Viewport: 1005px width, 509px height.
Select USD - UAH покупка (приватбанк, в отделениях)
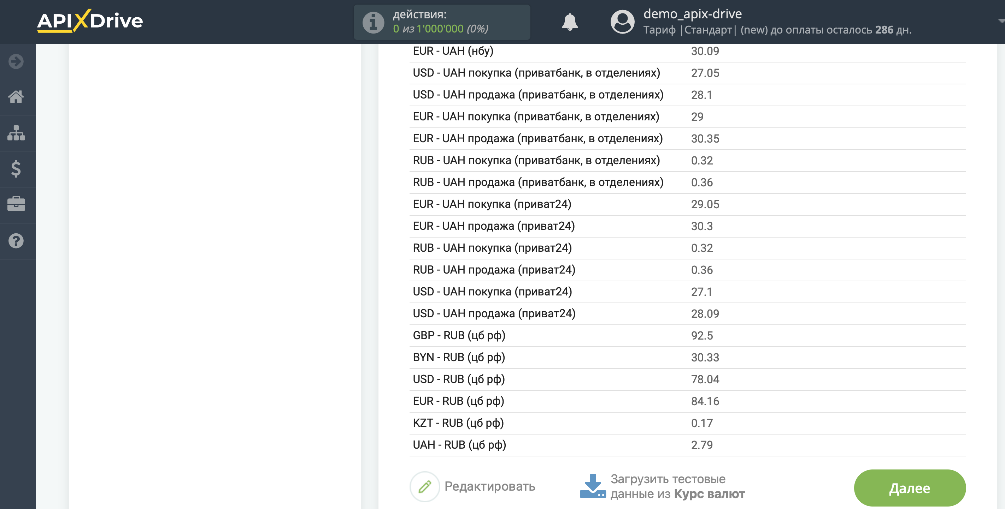pos(687,73)
